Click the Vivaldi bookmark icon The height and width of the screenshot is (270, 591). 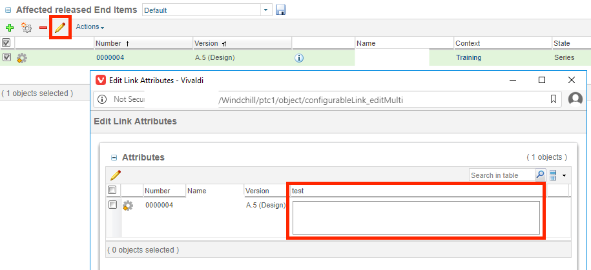(x=554, y=99)
